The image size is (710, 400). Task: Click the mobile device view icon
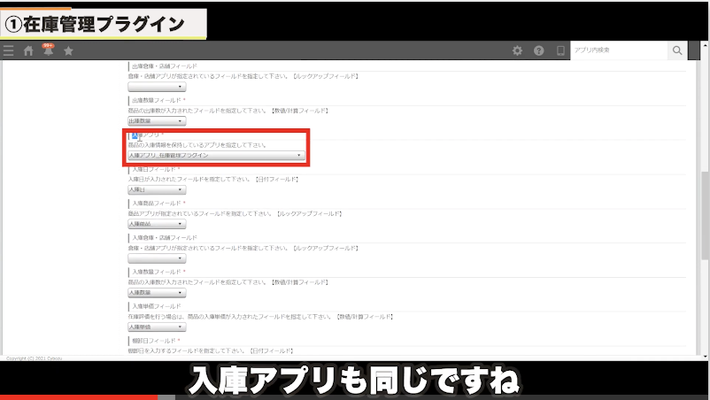[x=560, y=51]
